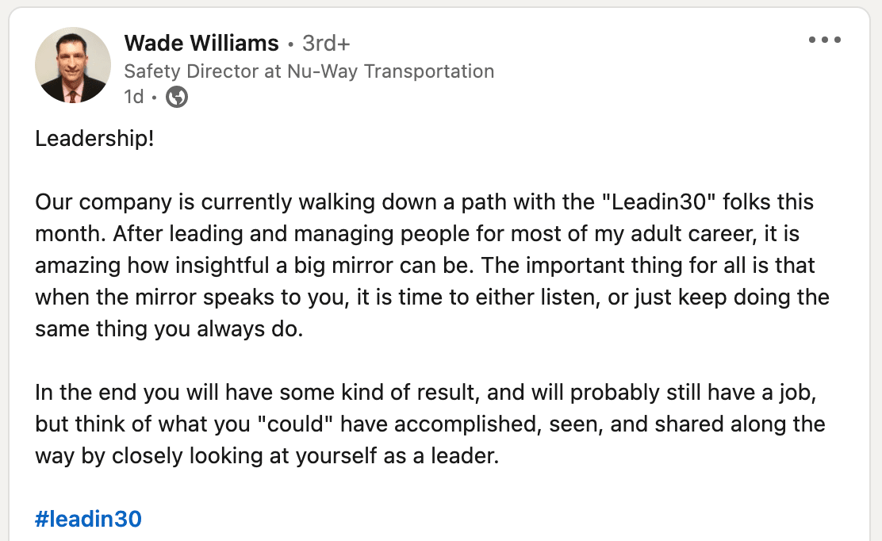Open Wade Williams' profile via name
Viewport: 882px width, 541px height.
coord(201,43)
